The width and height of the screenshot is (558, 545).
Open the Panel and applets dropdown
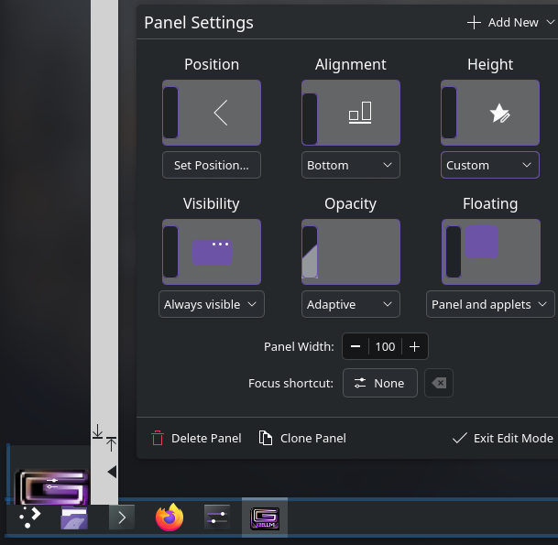pyautogui.click(x=490, y=304)
